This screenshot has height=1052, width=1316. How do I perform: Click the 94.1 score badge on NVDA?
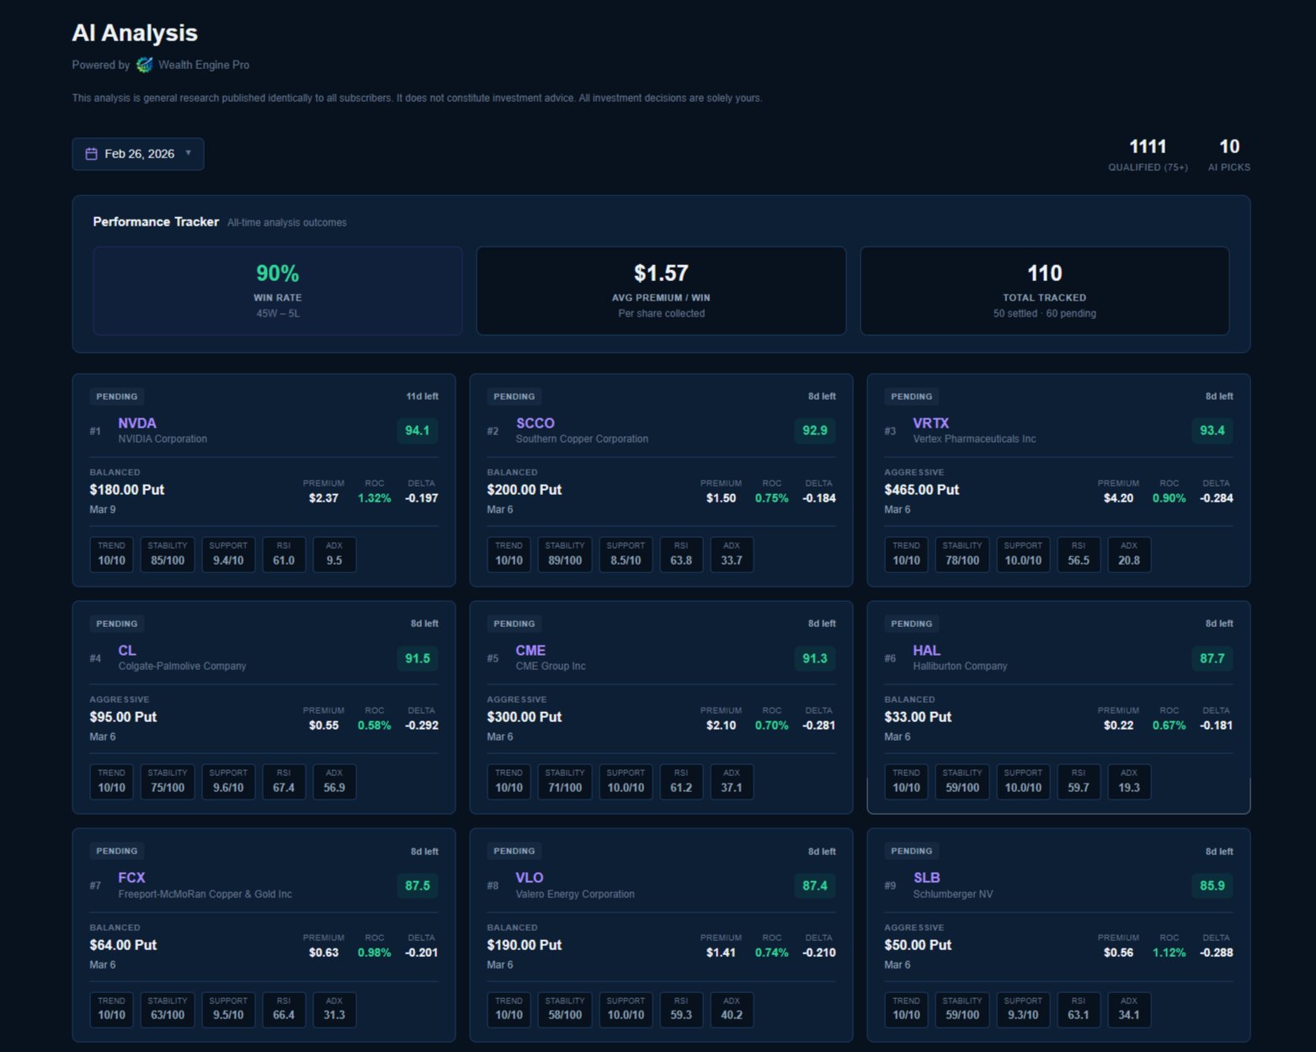tap(417, 430)
